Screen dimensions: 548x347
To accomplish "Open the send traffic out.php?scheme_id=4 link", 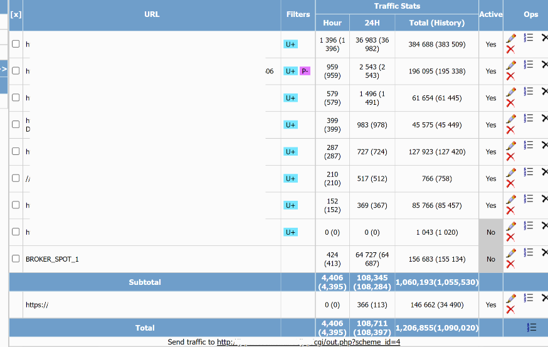I will click(308, 342).
